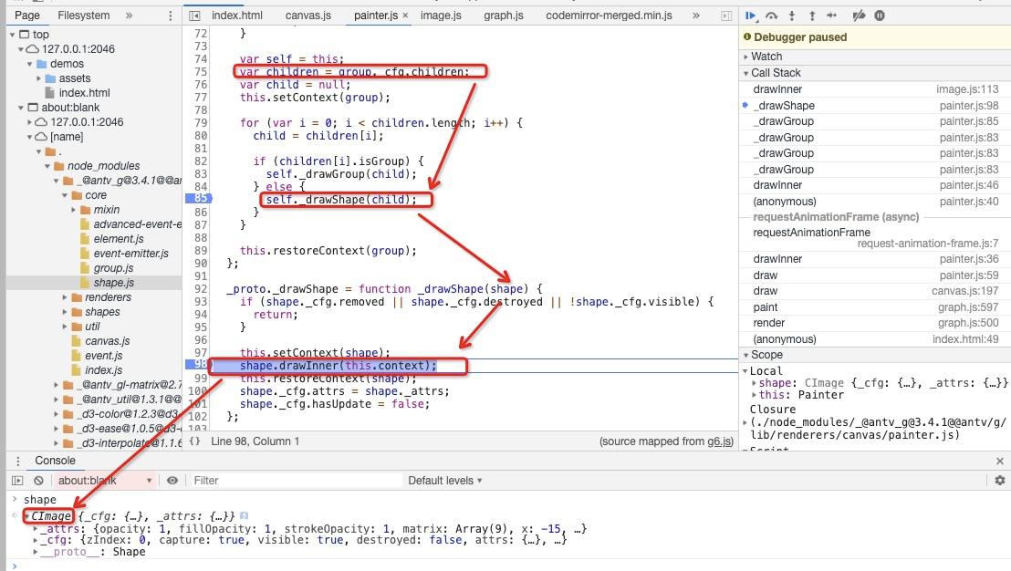Close the painter.js tab

(x=405, y=16)
